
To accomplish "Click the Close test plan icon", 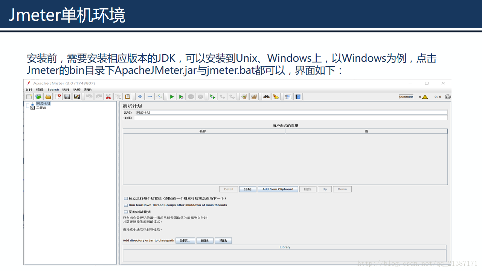I will coord(58,97).
